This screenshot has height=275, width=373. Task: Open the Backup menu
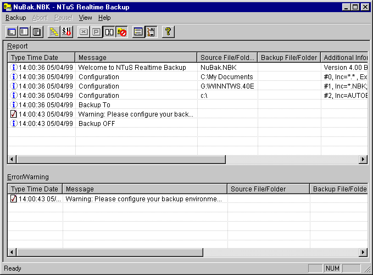pos(16,18)
